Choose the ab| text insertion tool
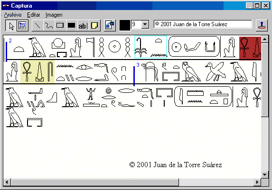 [83, 26]
